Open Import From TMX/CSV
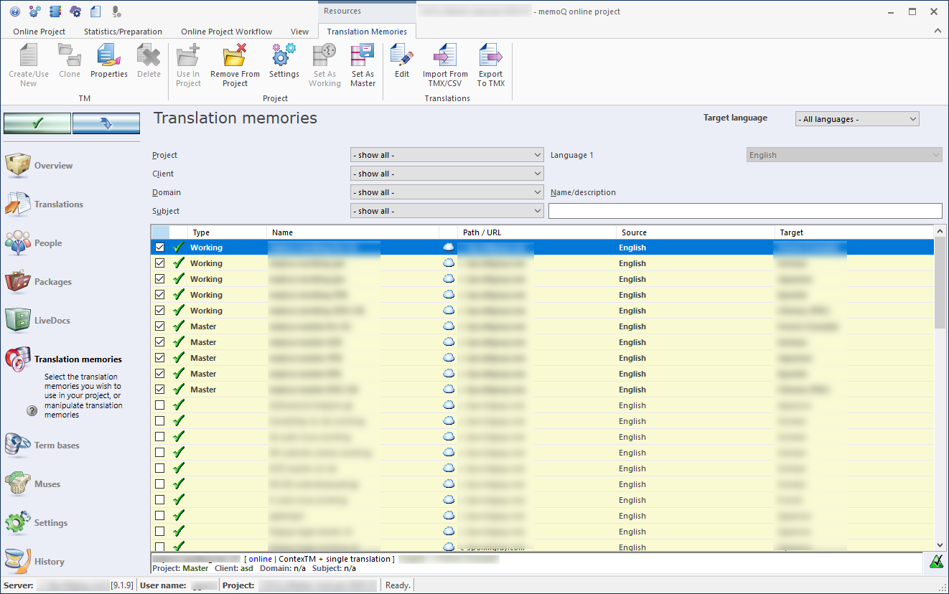The height and width of the screenshot is (594, 949). (x=444, y=65)
